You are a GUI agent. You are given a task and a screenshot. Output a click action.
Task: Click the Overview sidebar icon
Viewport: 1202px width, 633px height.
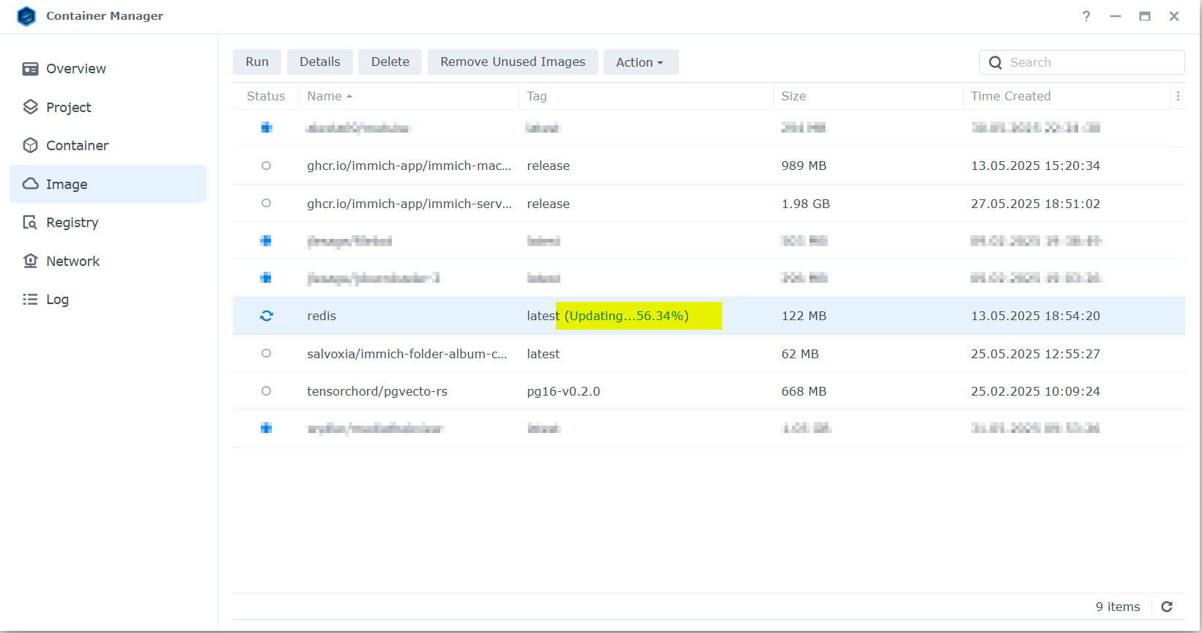tap(30, 69)
